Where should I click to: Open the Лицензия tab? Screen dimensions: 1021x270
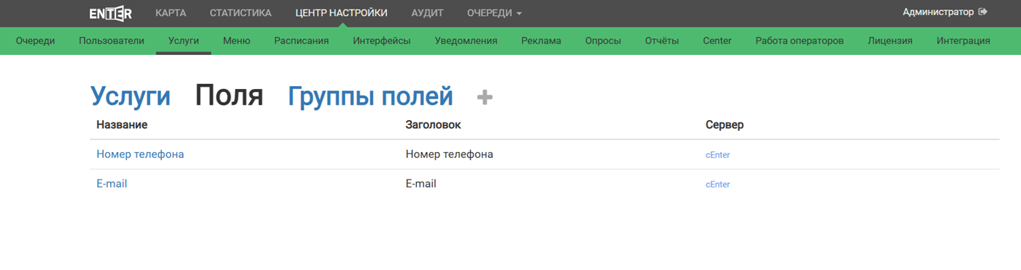coord(890,41)
